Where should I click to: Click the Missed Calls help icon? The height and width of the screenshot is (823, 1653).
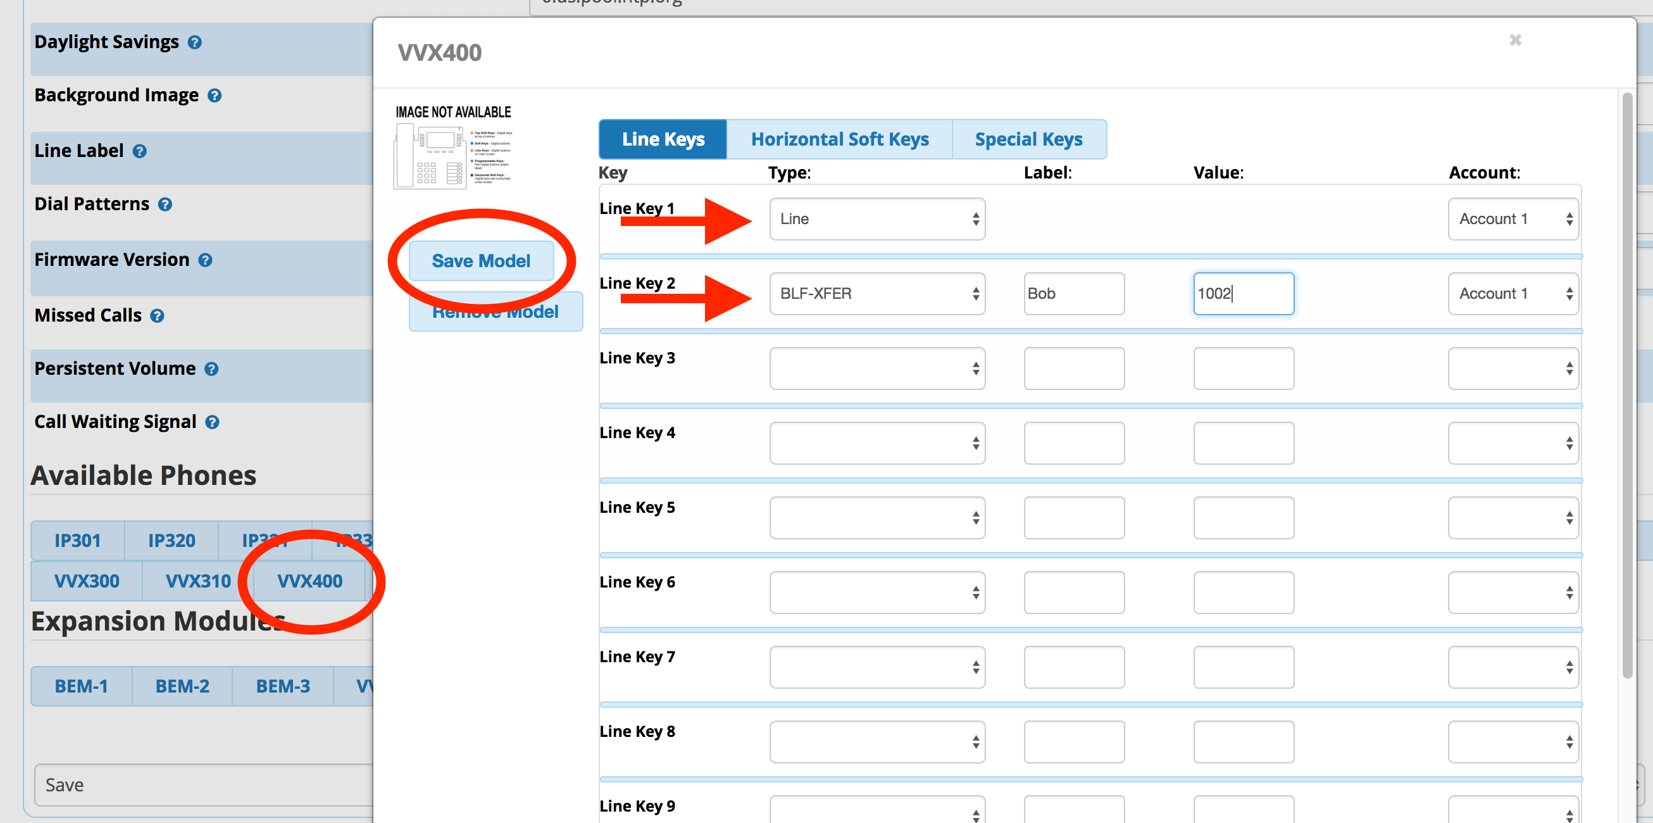pos(157,316)
